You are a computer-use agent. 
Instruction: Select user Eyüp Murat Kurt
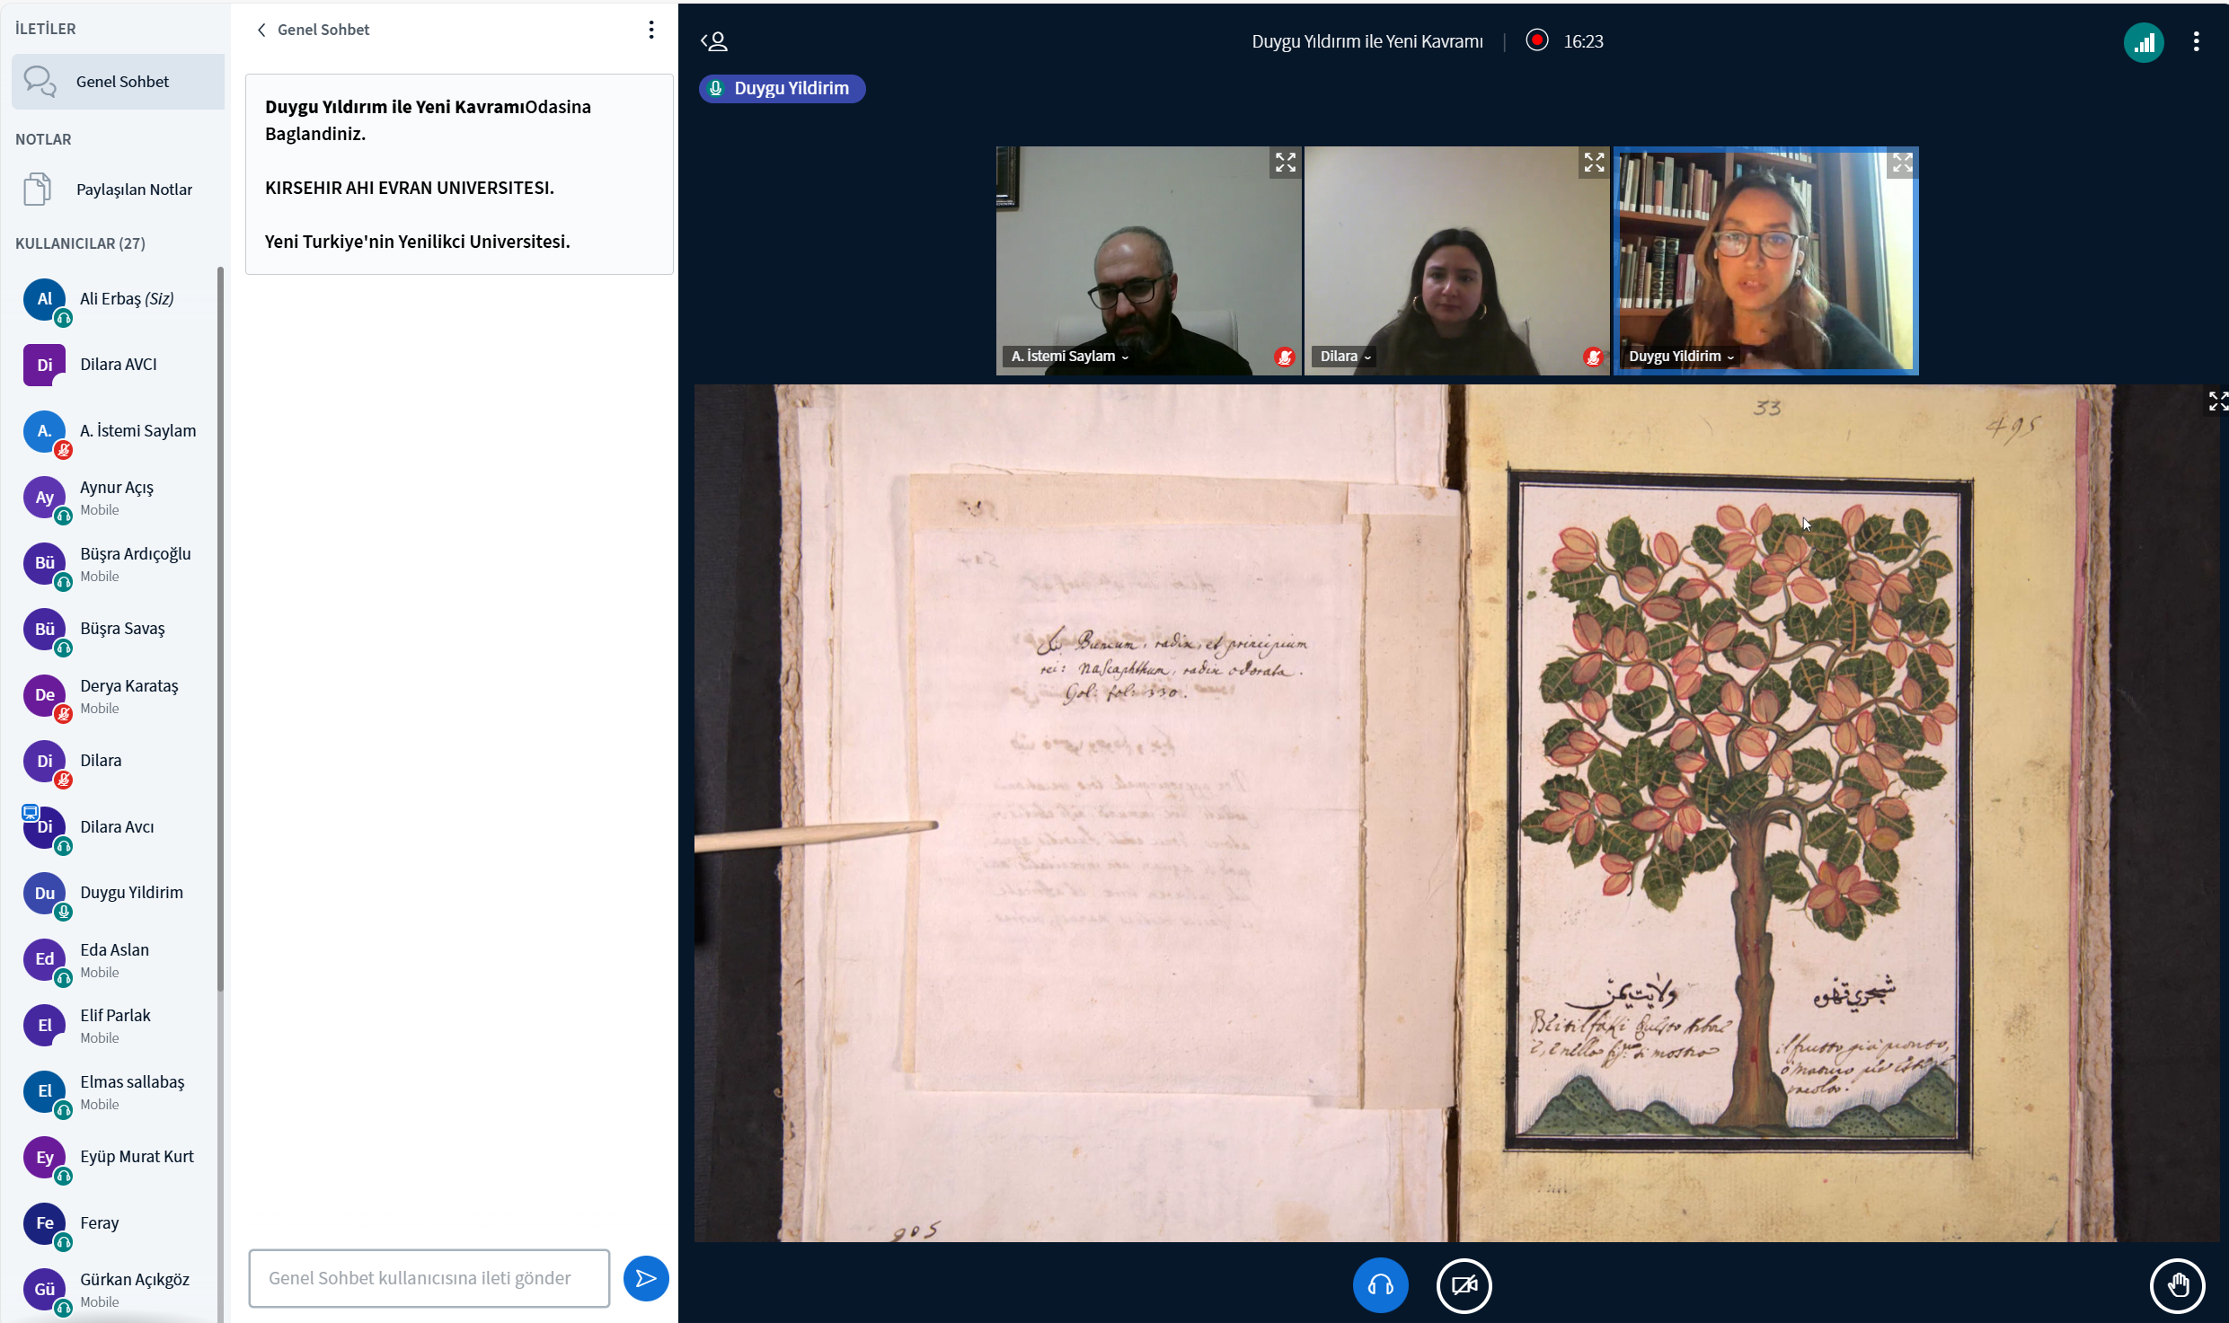coord(137,1157)
